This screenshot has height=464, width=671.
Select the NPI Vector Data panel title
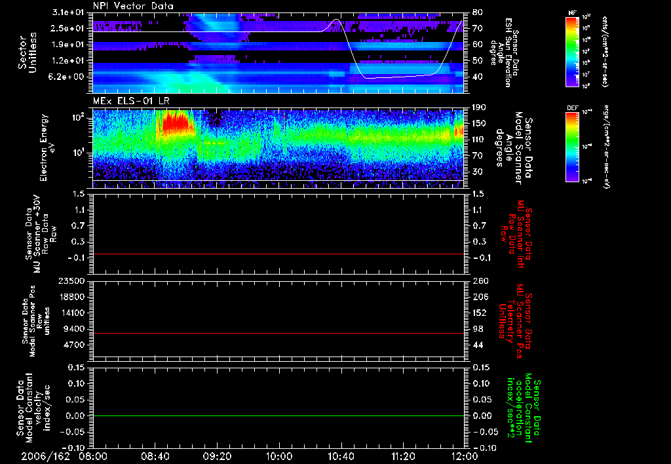click(x=134, y=6)
